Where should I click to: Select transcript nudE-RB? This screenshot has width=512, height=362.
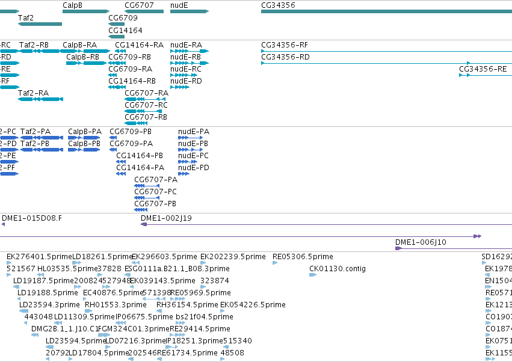pyautogui.click(x=186, y=57)
